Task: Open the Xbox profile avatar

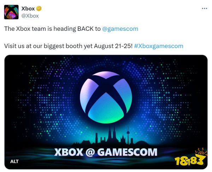Action: click(11, 12)
